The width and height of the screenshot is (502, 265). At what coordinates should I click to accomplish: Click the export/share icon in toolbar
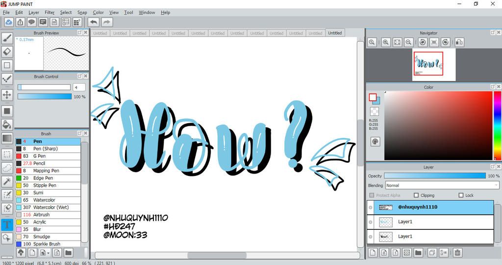pyautogui.click(x=20, y=22)
